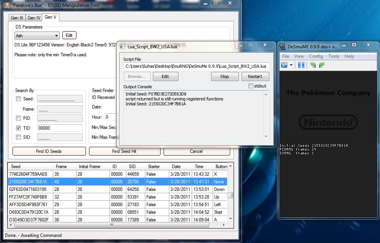
Task: Click the Seed column header
Action: pos(30,167)
